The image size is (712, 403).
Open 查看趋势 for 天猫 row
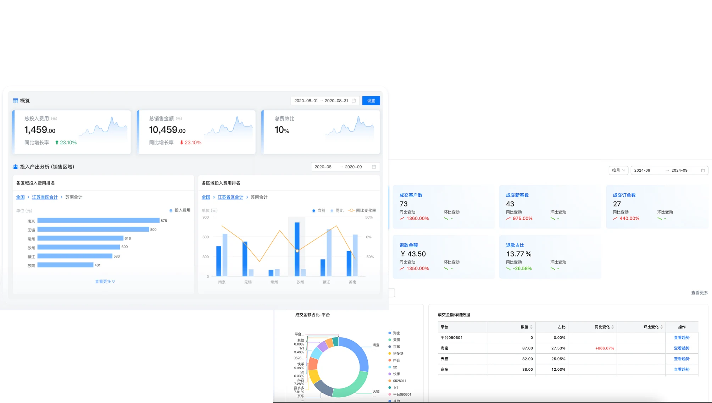pos(682,359)
